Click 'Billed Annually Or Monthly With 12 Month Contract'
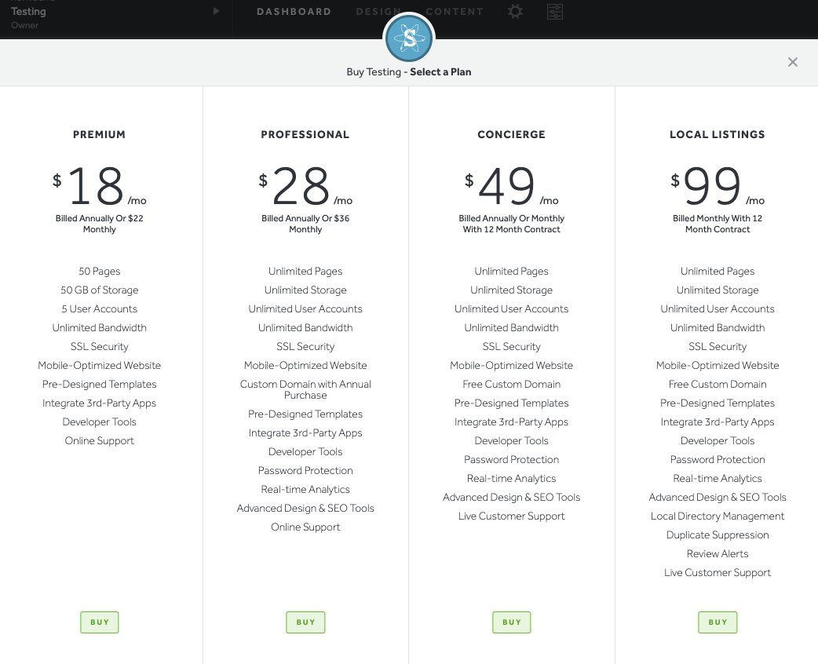This screenshot has height=664, width=818. (x=511, y=224)
